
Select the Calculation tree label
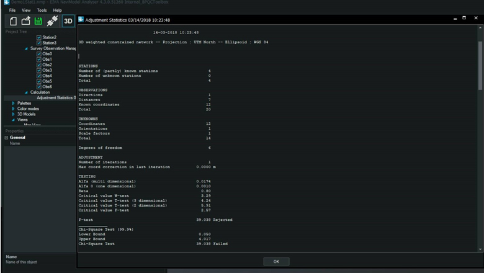40,92
